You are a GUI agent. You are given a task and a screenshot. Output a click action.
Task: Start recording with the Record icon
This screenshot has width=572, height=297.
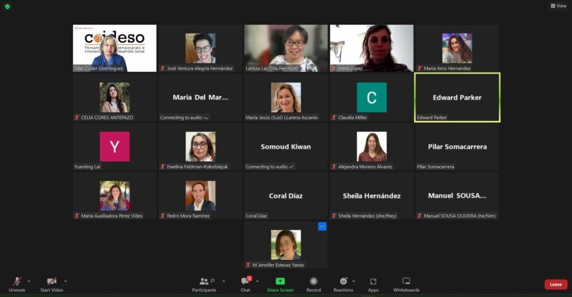coord(313,281)
